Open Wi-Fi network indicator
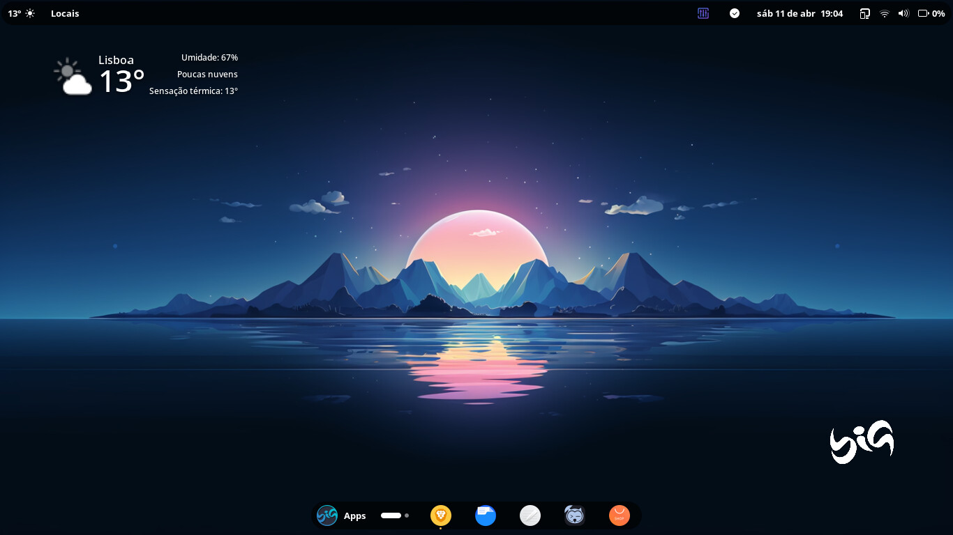The width and height of the screenshot is (953, 535). 885,13
